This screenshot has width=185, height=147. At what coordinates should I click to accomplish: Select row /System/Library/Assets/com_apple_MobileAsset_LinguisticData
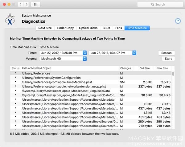point(91,91)
